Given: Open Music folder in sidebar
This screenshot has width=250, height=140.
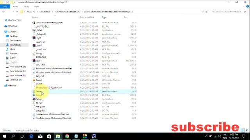Looking at the screenshot, I should pyautogui.click(x=12, y=49).
